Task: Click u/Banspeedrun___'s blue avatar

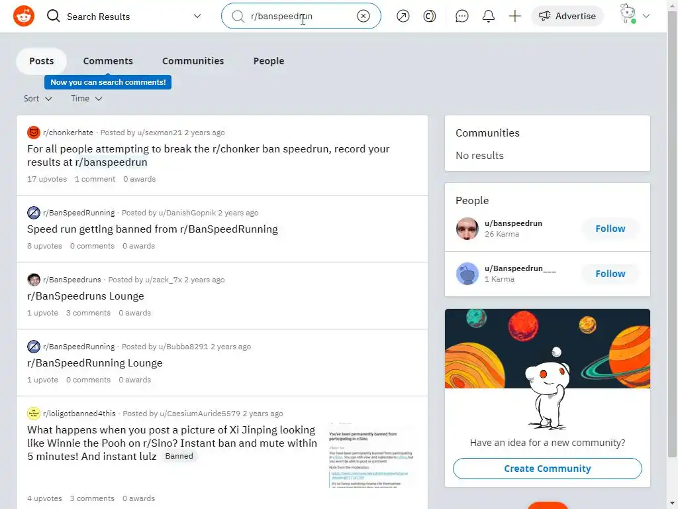Action: [467, 274]
